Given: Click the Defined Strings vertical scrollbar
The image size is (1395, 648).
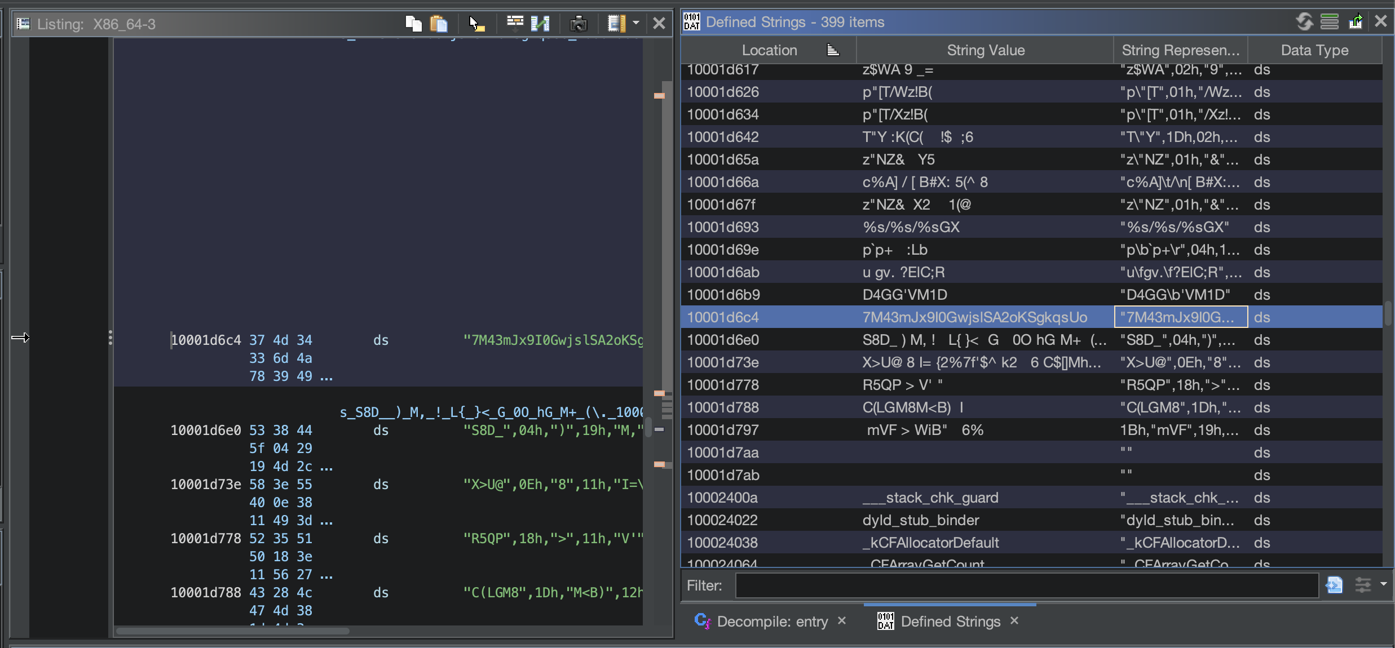Looking at the screenshot, I should [x=1388, y=312].
